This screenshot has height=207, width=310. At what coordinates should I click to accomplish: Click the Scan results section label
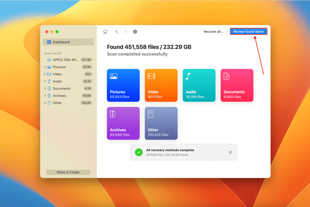(53, 53)
